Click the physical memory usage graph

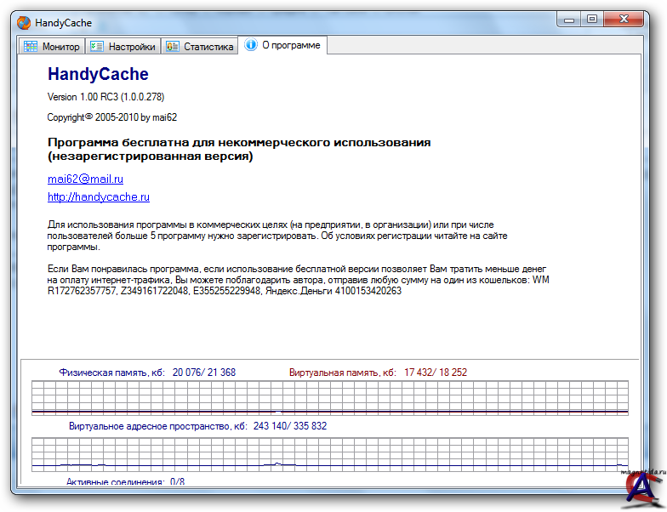[x=330, y=398]
